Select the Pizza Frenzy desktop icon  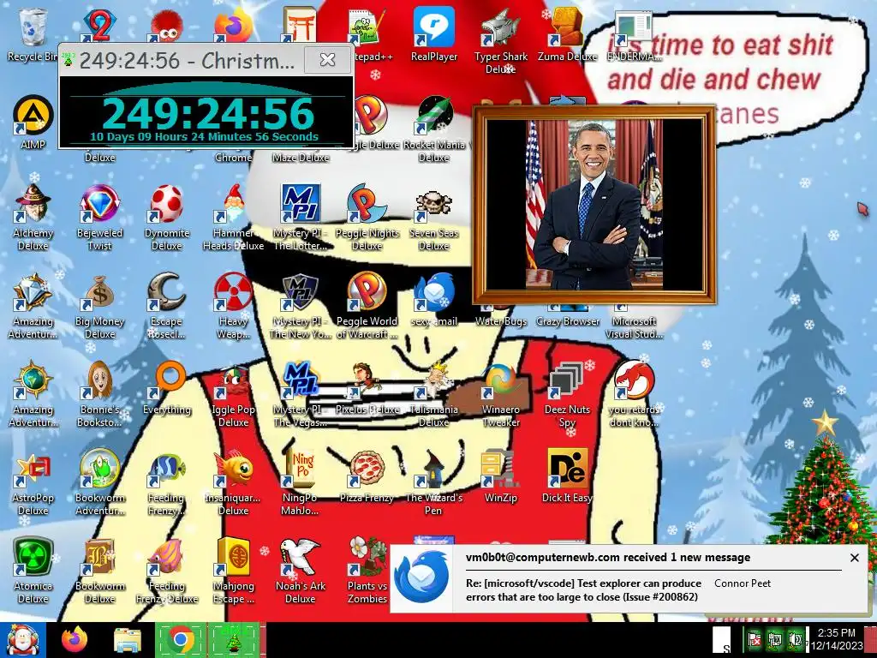pos(367,476)
